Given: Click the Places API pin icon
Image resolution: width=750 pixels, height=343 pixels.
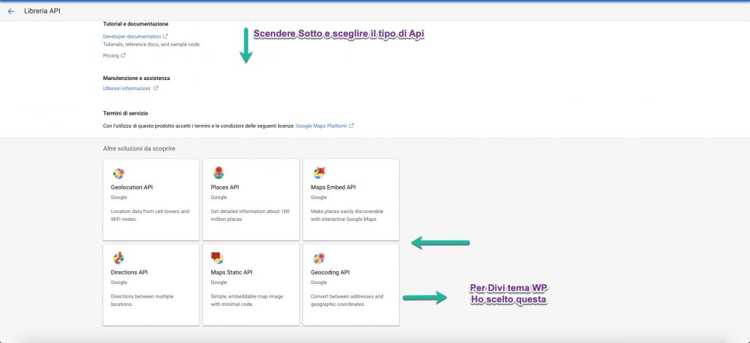Looking at the screenshot, I should click(x=218, y=173).
